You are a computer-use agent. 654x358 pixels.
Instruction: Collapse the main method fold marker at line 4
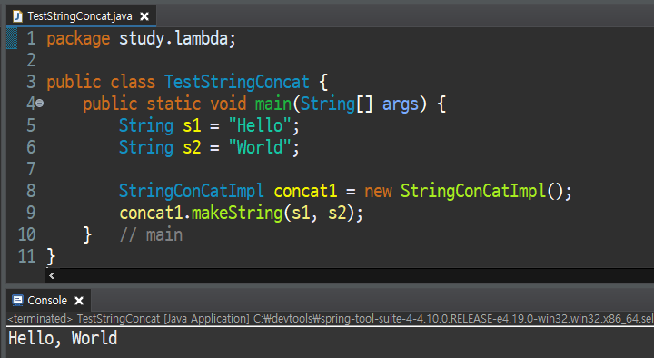pos(40,103)
